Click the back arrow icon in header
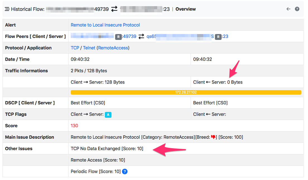The width and height of the screenshot is (308, 180). 288,9
